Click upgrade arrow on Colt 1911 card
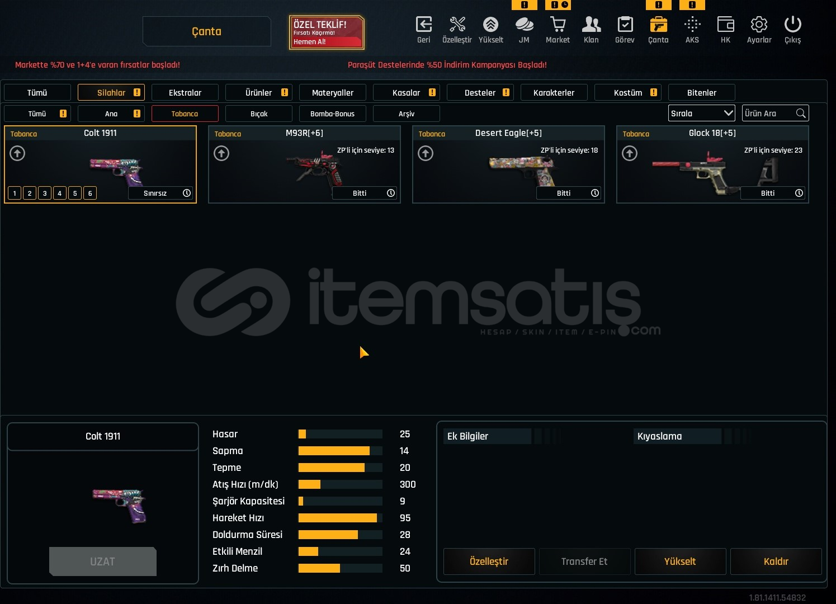The image size is (836, 604). [x=17, y=153]
